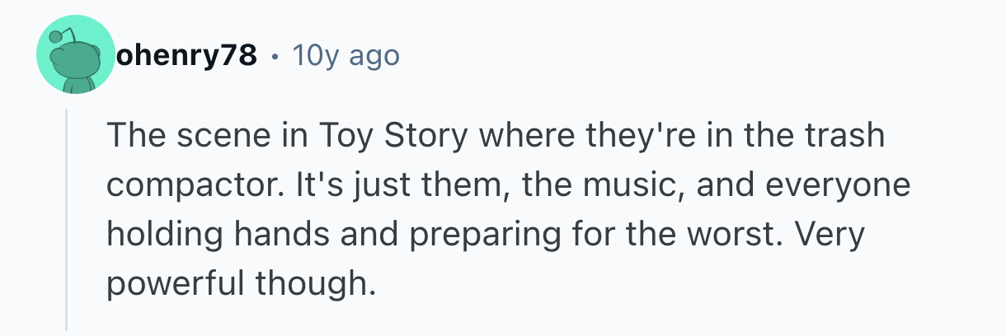Click the word "powerful" on the last line
Screen dimensions: 1006x336
177,284
